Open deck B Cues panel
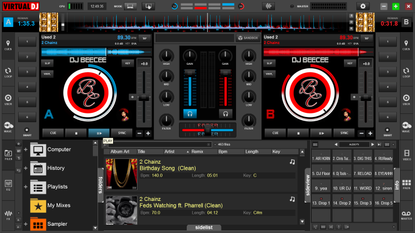The image size is (415, 233). tap(406, 45)
